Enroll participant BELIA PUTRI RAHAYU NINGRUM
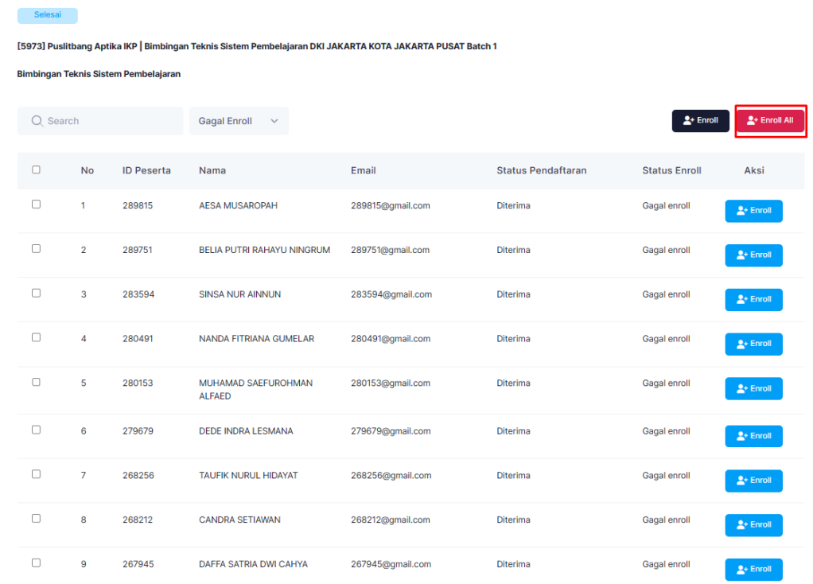The width and height of the screenshot is (813, 584). click(753, 255)
